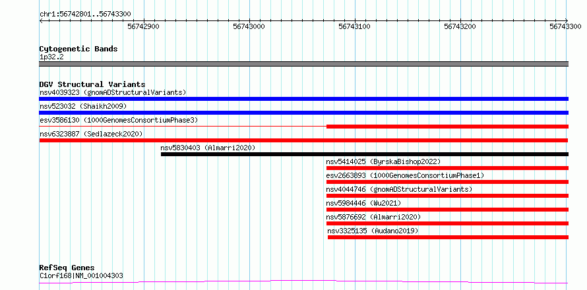Select the nsv5876692 red bar
The height and width of the screenshot is (290, 587).
[x=447, y=223]
